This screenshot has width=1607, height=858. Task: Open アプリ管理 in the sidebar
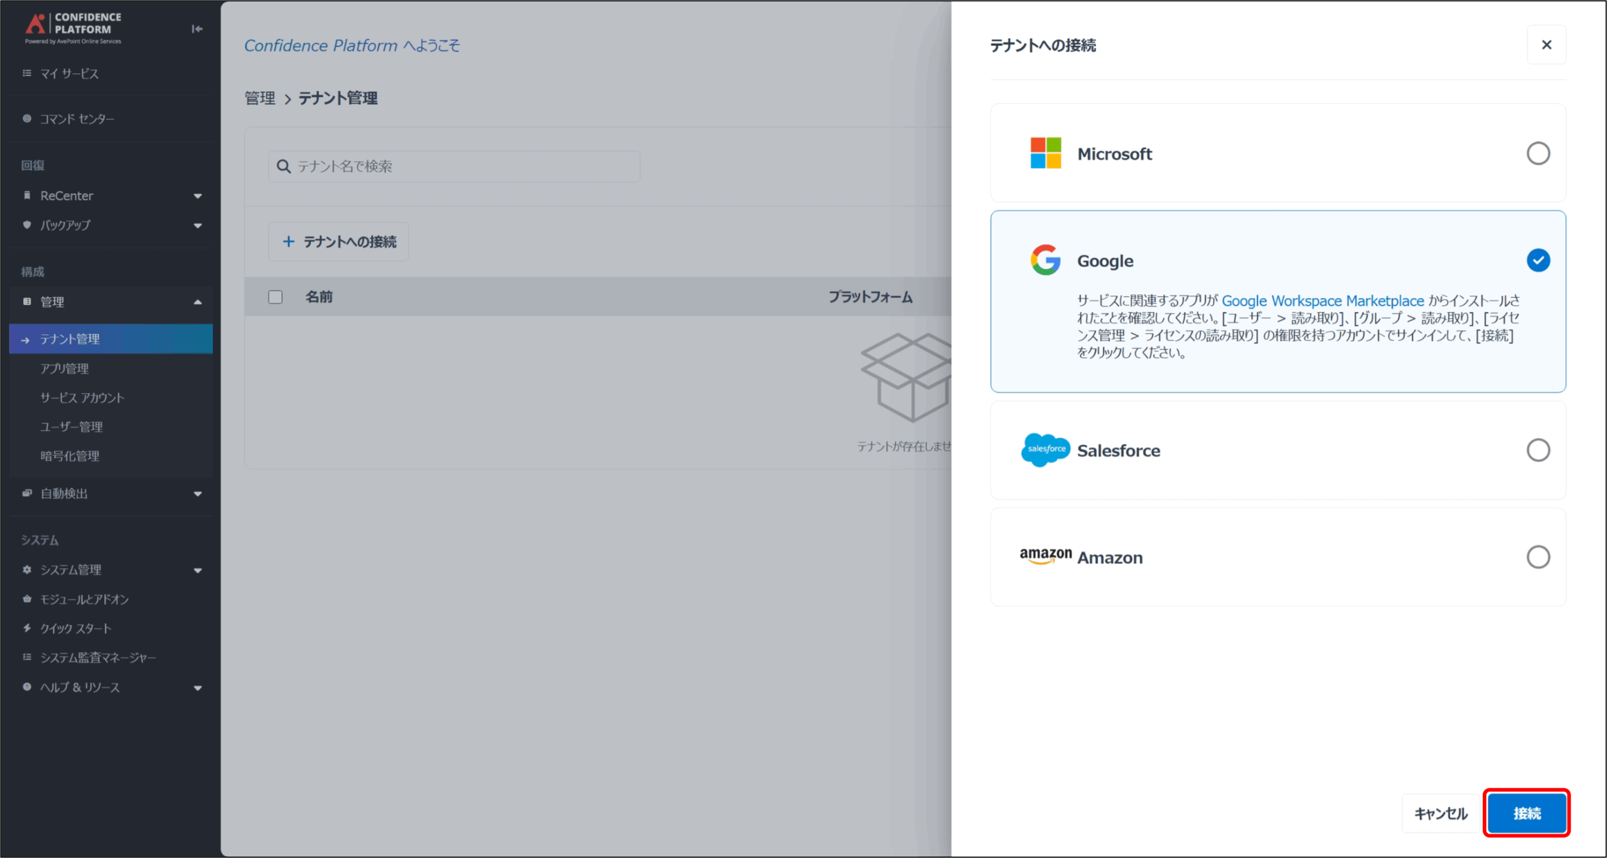tap(65, 368)
